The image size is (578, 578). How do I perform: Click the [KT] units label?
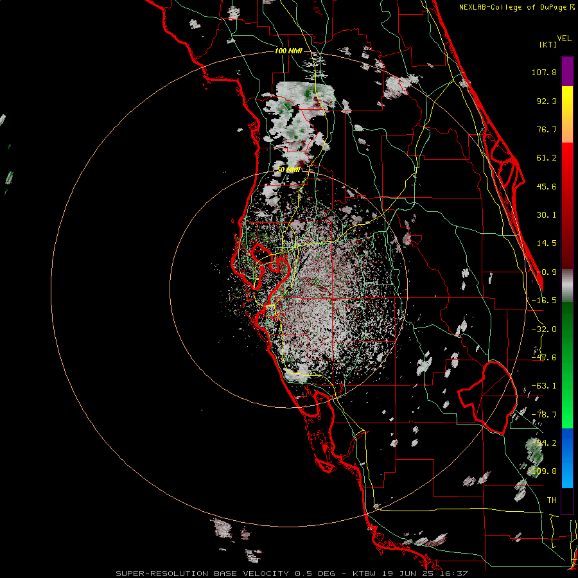[x=548, y=44]
